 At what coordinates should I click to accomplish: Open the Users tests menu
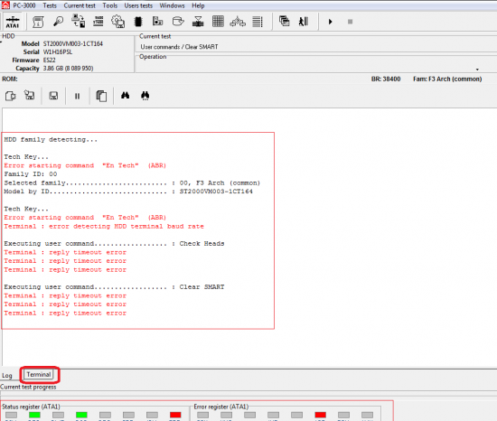138,5
